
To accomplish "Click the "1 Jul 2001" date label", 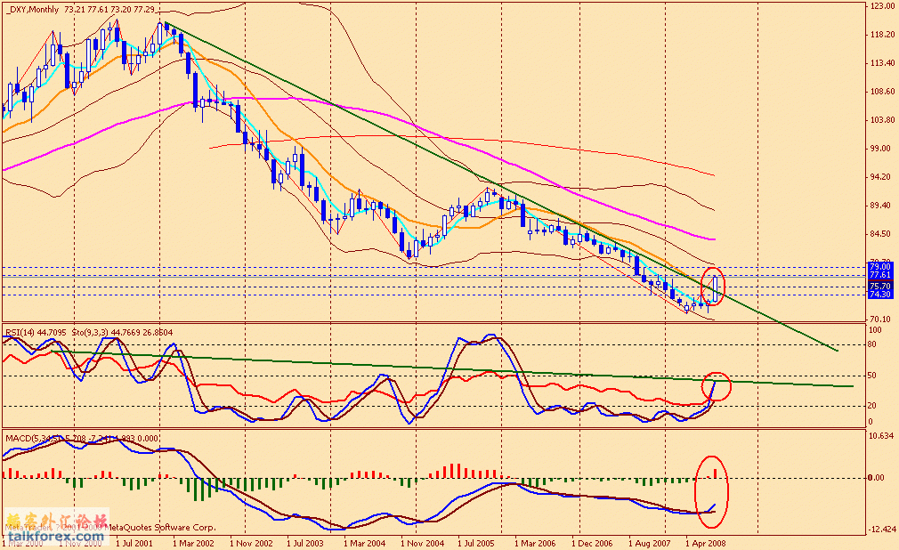I will click(134, 543).
